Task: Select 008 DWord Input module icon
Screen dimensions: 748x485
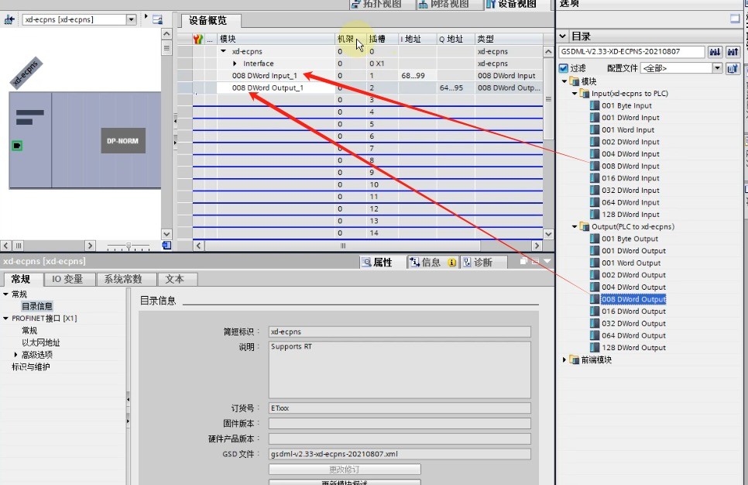Action: coord(595,166)
